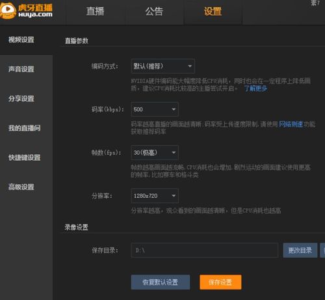
Task: Open the 码率(kbps) dropdown showing 500
Action: click(x=155, y=109)
